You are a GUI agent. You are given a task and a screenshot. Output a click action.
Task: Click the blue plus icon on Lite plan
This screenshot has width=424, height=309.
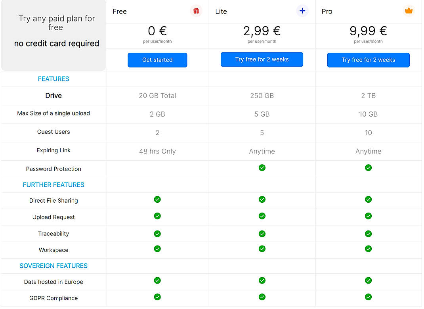[302, 11]
